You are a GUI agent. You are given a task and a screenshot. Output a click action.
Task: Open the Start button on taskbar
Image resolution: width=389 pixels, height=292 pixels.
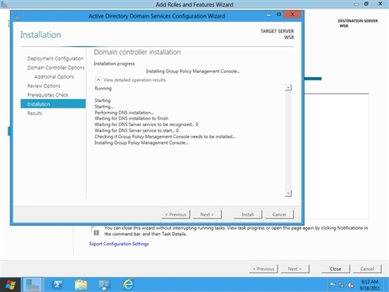coord(10,285)
